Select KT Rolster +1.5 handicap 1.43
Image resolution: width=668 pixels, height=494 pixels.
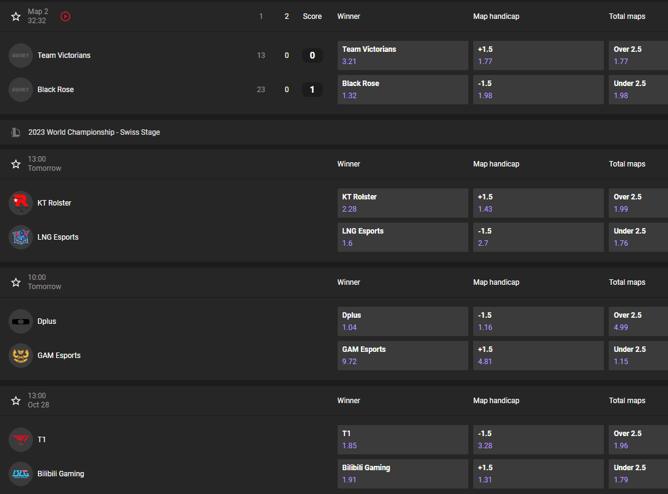coord(538,203)
